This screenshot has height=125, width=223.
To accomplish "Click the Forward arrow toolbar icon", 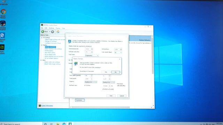I will (53, 32).
